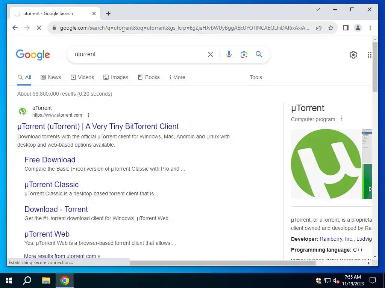Go to the Google homepage logo

(x=33, y=55)
